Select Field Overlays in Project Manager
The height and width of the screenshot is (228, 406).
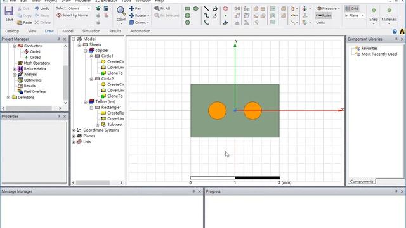(35, 91)
